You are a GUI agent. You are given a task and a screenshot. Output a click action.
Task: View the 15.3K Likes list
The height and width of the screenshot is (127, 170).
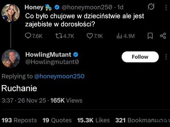[x=93, y=120]
